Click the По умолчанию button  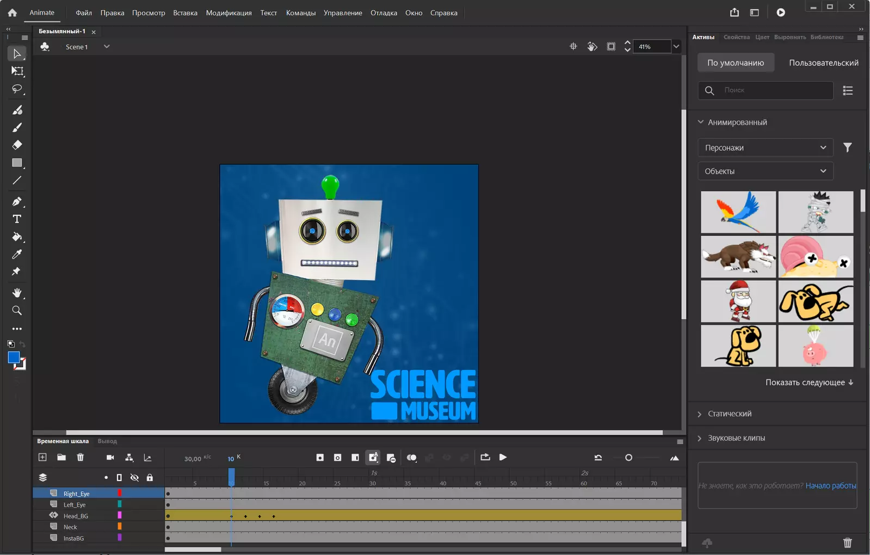tap(736, 63)
